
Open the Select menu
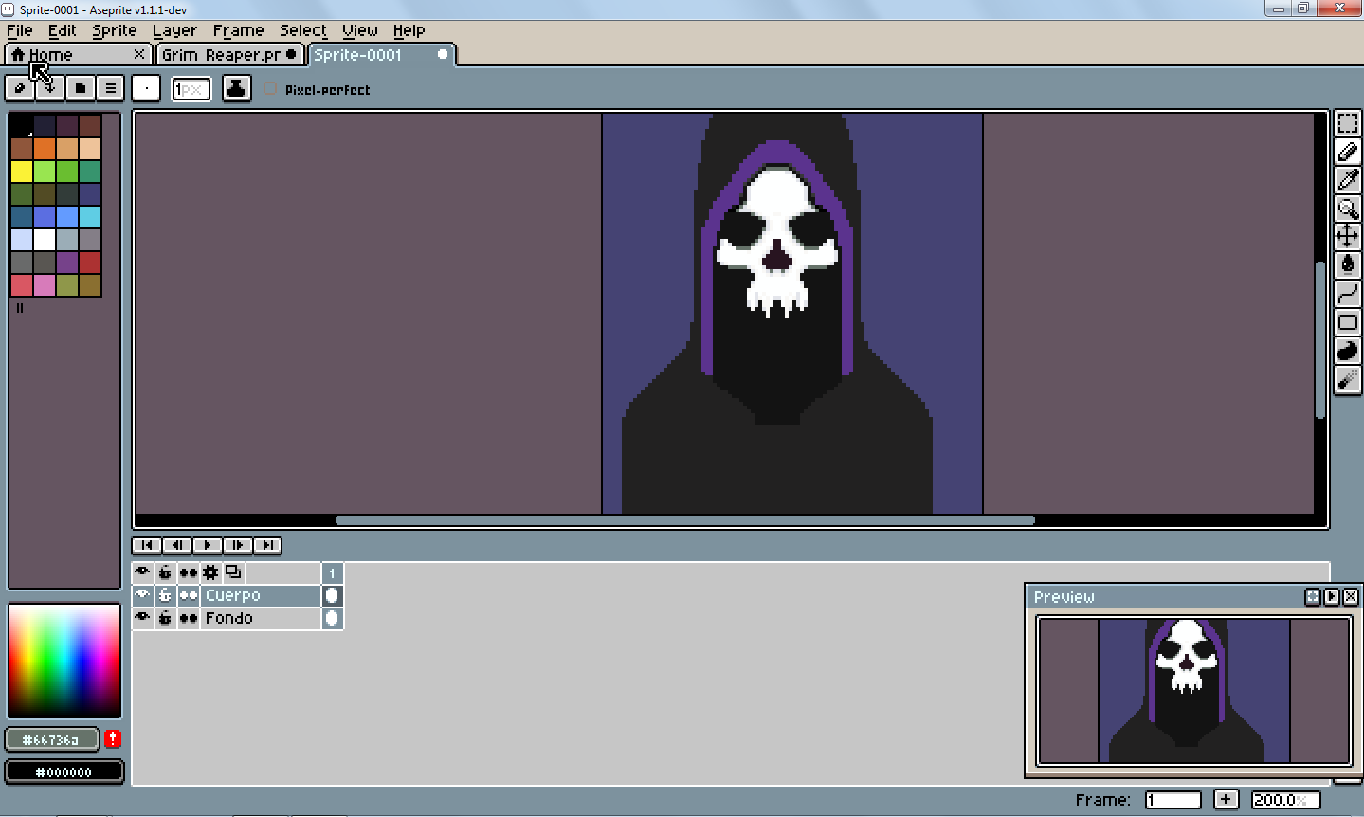(x=303, y=30)
